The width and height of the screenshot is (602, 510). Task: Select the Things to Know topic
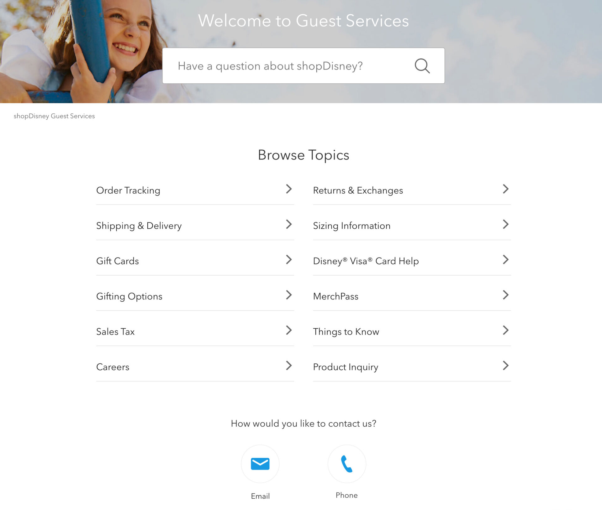coord(346,332)
